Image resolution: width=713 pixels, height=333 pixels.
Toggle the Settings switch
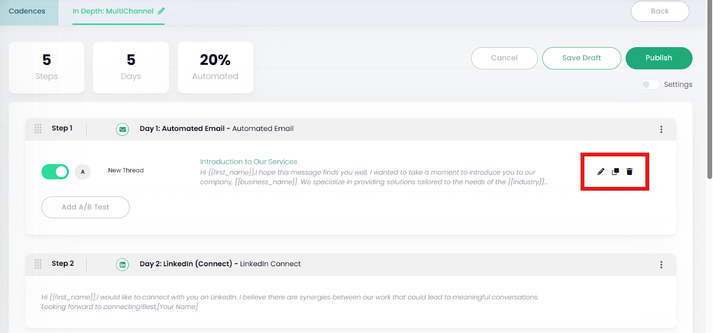(650, 85)
